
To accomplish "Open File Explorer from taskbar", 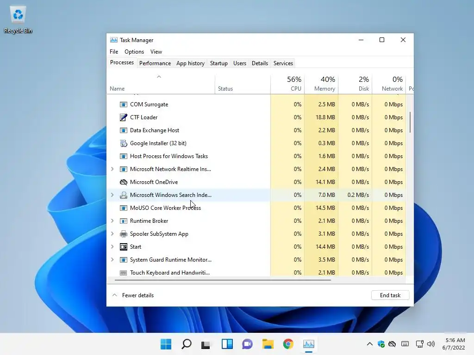I will tap(268, 344).
